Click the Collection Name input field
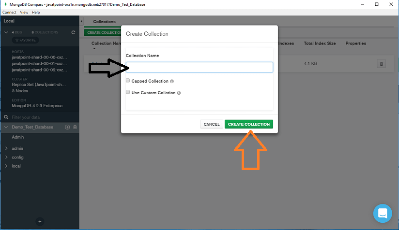Image resolution: width=399 pixels, height=230 pixels. pos(199,67)
